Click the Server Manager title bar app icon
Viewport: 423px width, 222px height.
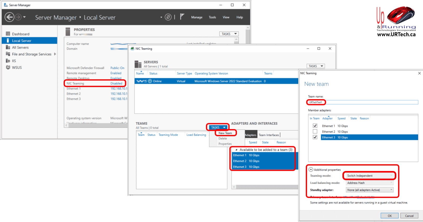click(x=6, y=5)
